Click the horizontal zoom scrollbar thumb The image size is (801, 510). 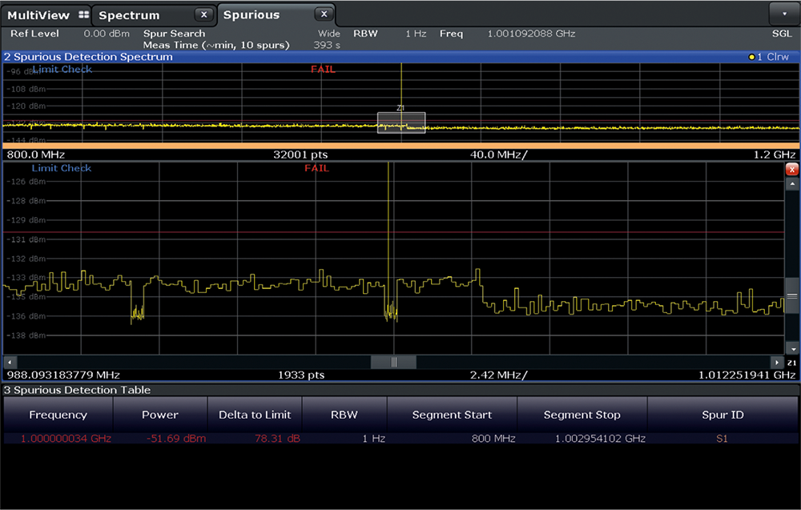tap(393, 363)
